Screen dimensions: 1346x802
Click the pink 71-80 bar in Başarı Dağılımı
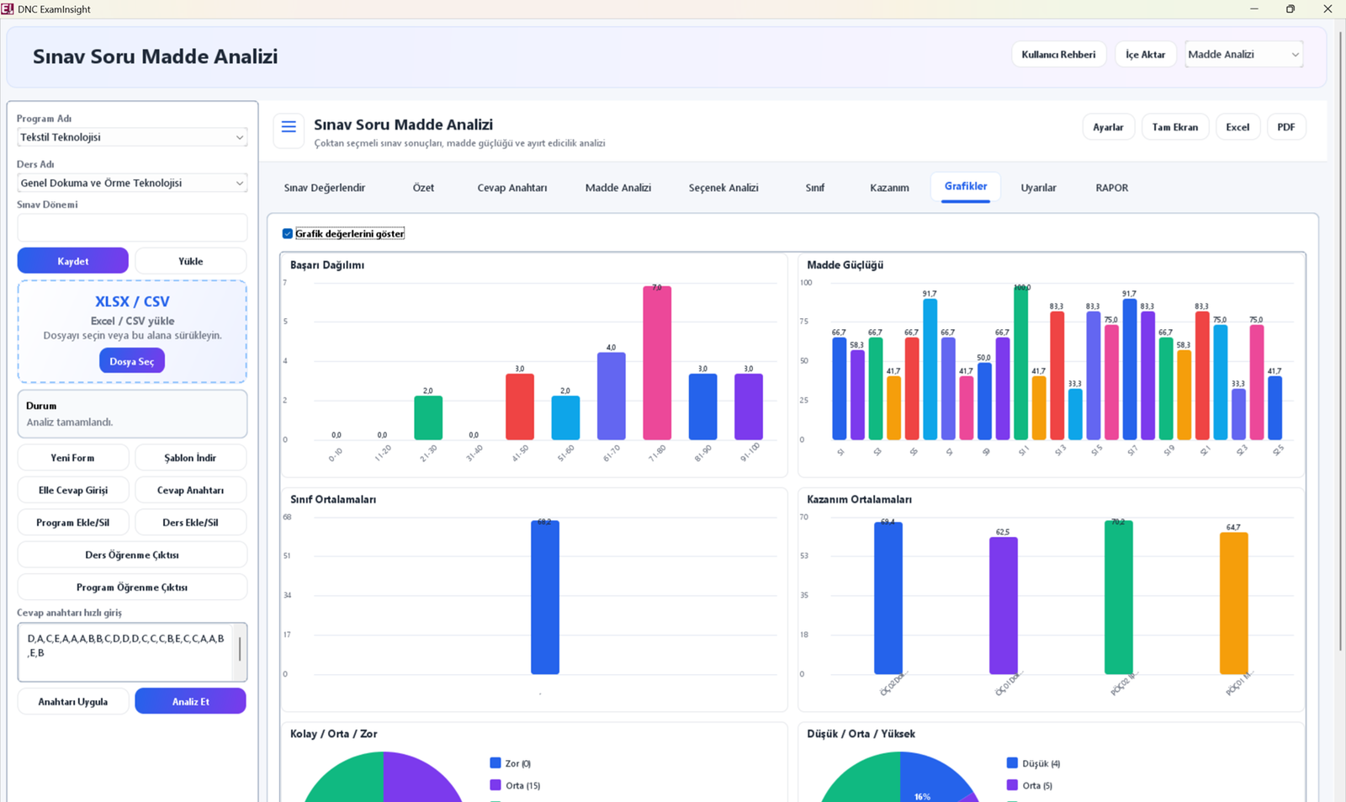coord(657,363)
